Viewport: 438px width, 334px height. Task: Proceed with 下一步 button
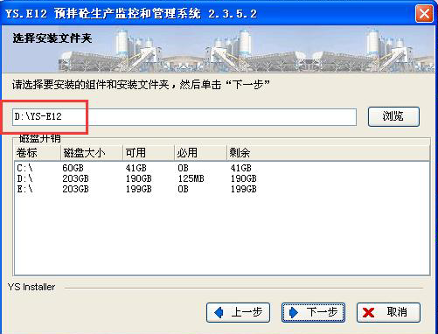pyautogui.click(x=313, y=312)
